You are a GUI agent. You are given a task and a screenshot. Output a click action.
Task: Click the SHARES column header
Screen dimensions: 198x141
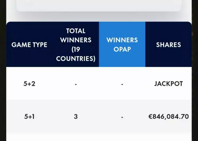(168, 45)
